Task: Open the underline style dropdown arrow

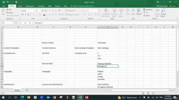Action: (x=30, y=15)
